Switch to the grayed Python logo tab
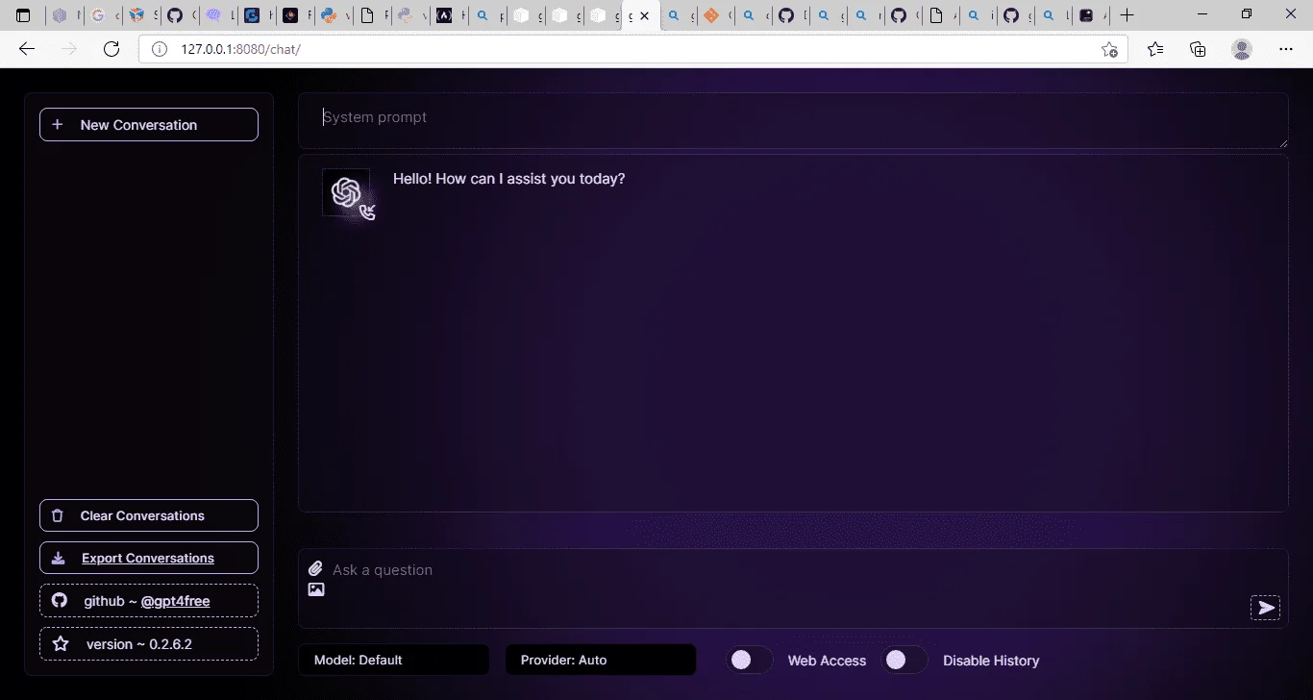This screenshot has height=700, width=1313. [x=410, y=15]
